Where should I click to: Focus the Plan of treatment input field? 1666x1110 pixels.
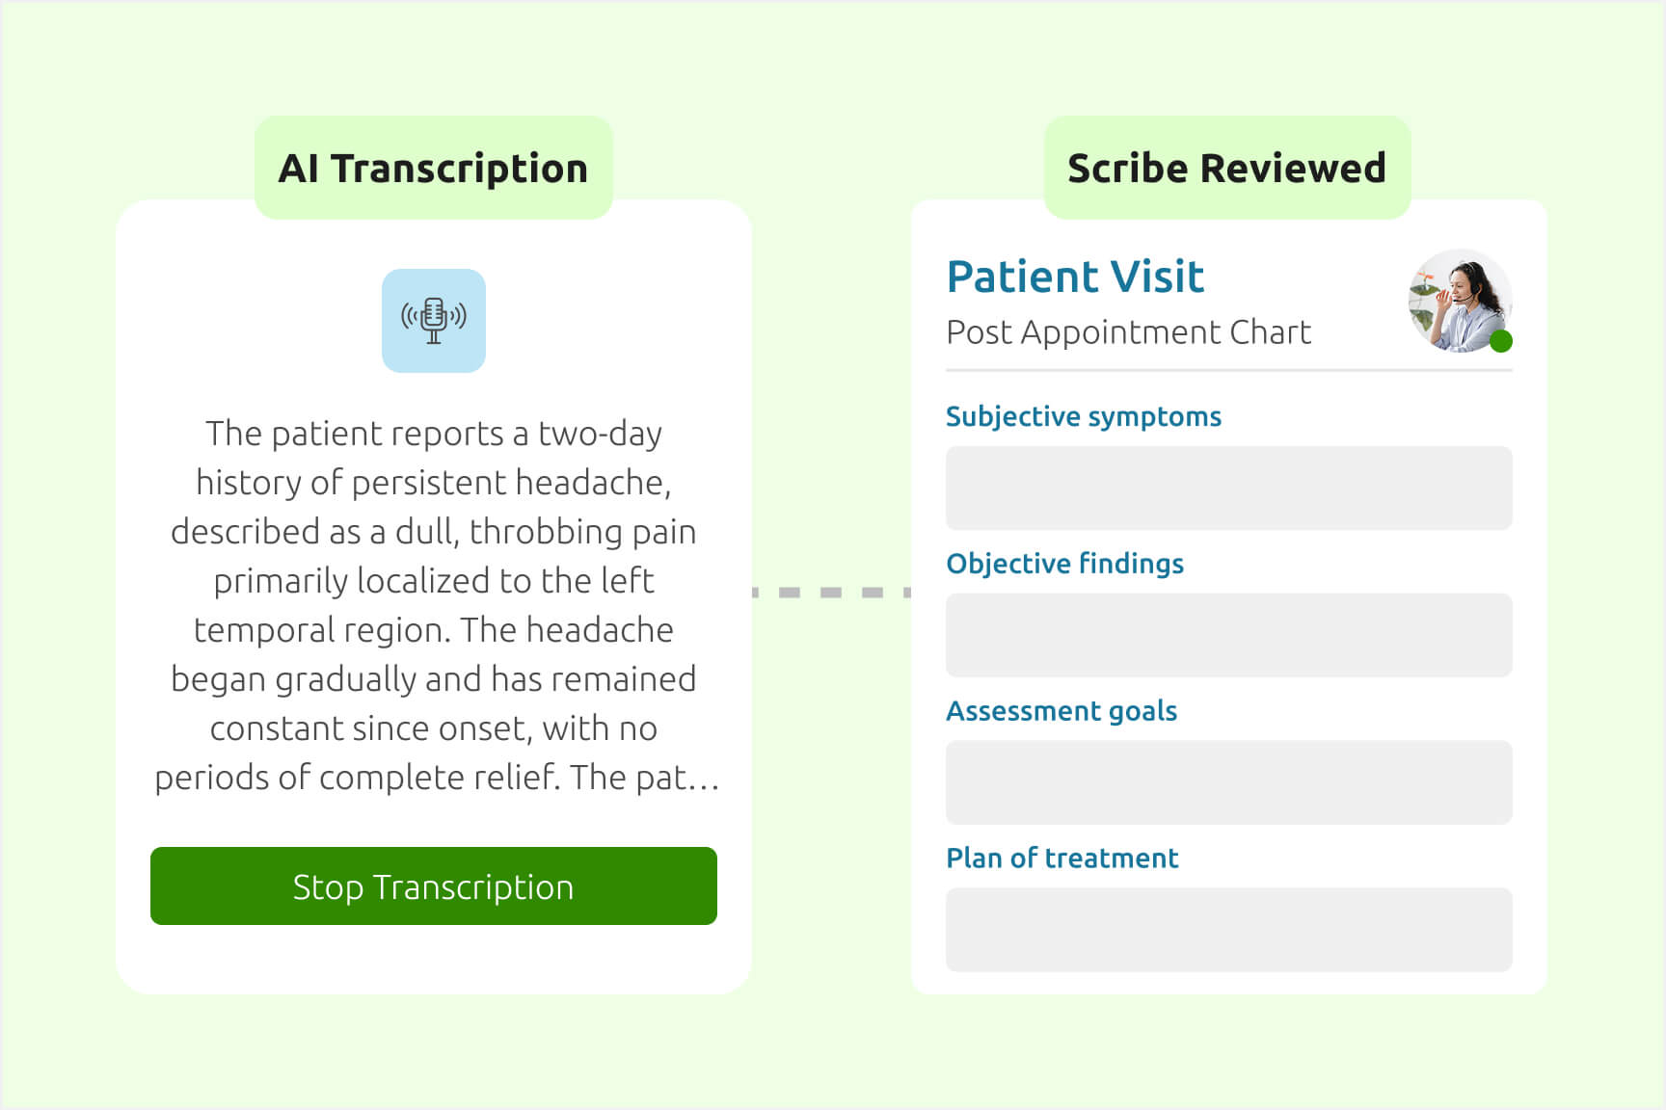point(1228,930)
